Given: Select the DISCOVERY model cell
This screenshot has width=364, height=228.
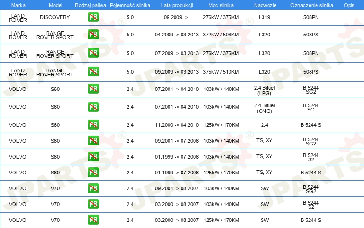Looking at the screenshot, I should click(x=55, y=17).
